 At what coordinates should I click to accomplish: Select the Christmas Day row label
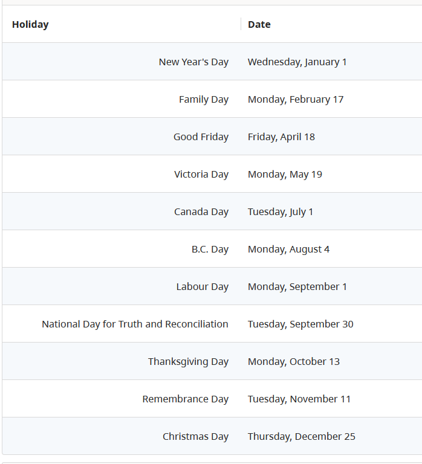click(195, 437)
